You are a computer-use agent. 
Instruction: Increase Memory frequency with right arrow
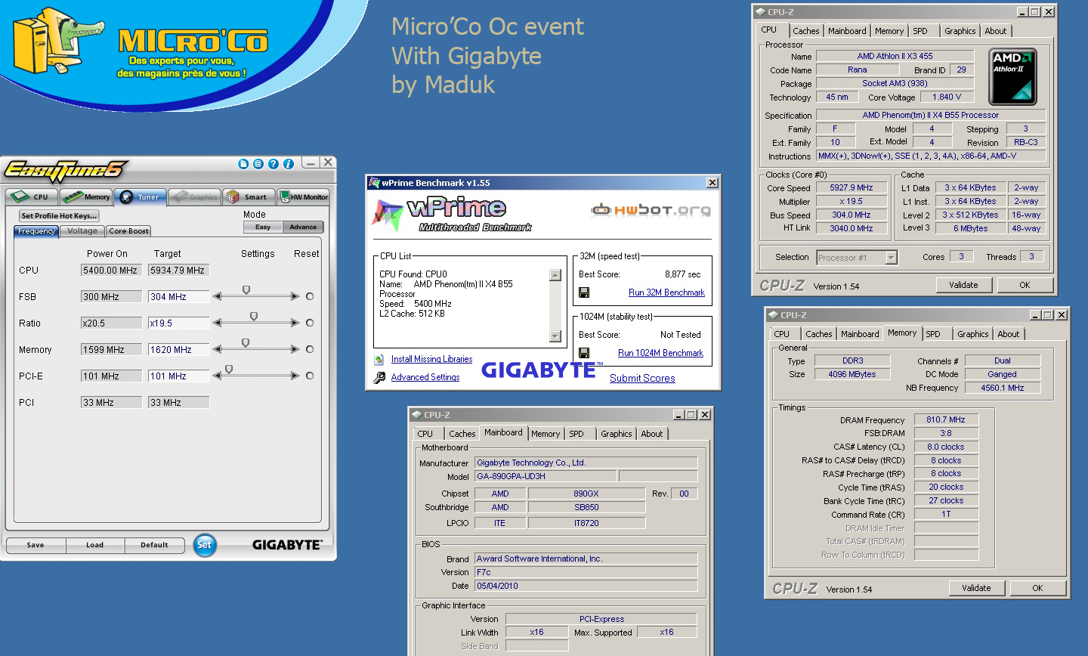(x=295, y=349)
